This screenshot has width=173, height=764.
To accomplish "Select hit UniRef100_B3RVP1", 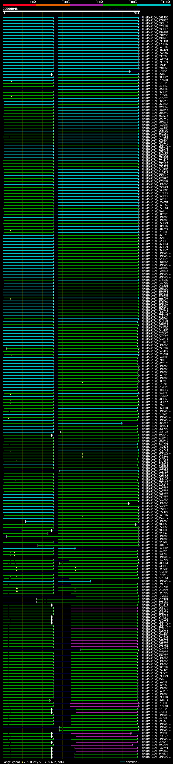I will coord(155,444).
